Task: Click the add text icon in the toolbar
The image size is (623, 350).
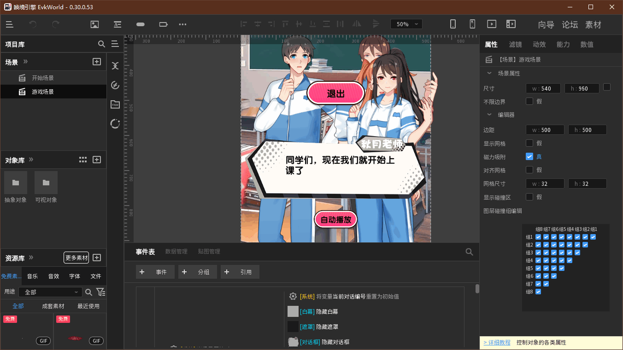Action: (x=118, y=24)
